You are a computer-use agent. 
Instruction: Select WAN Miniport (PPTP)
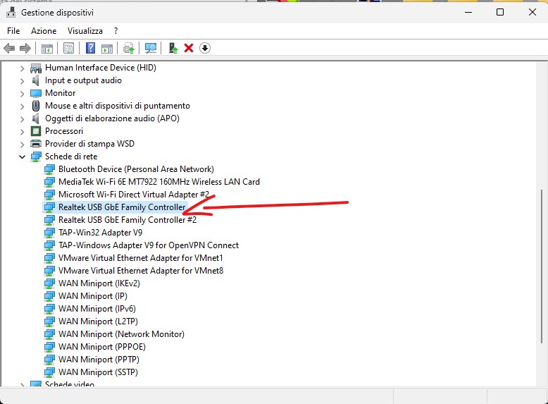[x=99, y=359]
